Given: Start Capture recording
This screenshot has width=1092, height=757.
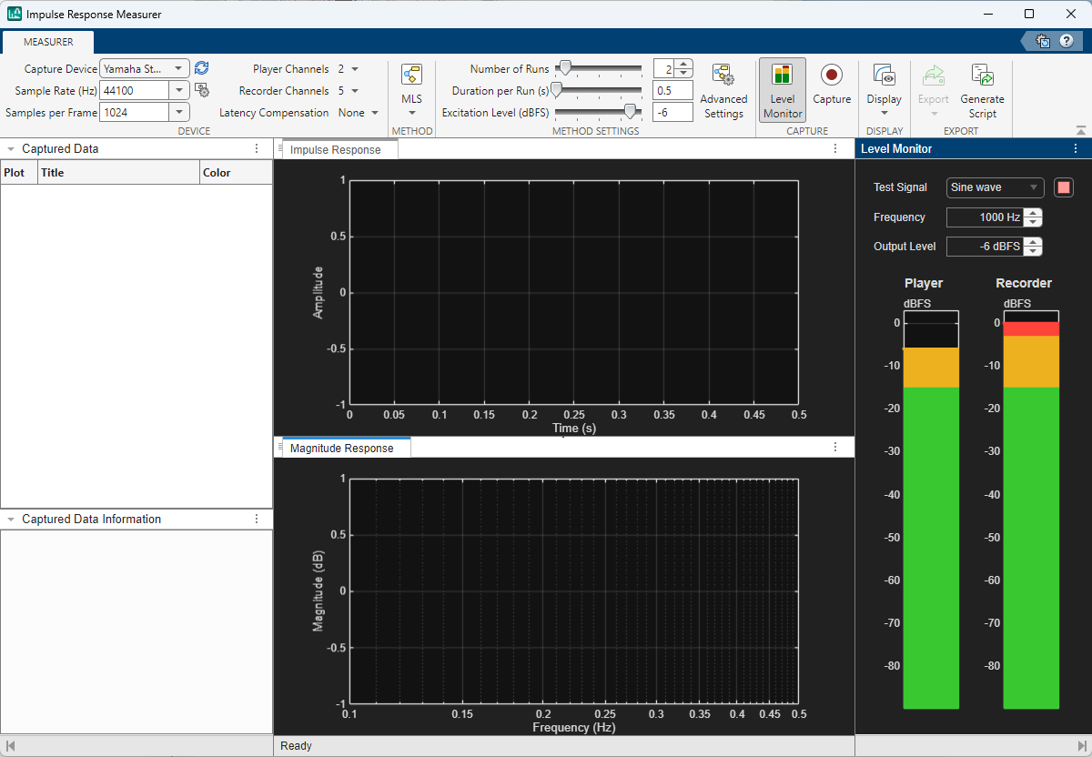Looking at the screenshot, I should (x=832, y=84).
